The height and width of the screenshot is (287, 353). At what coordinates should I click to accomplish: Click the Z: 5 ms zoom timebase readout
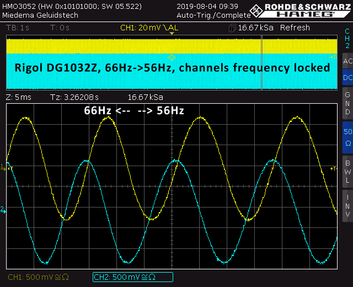pos(18,97)
